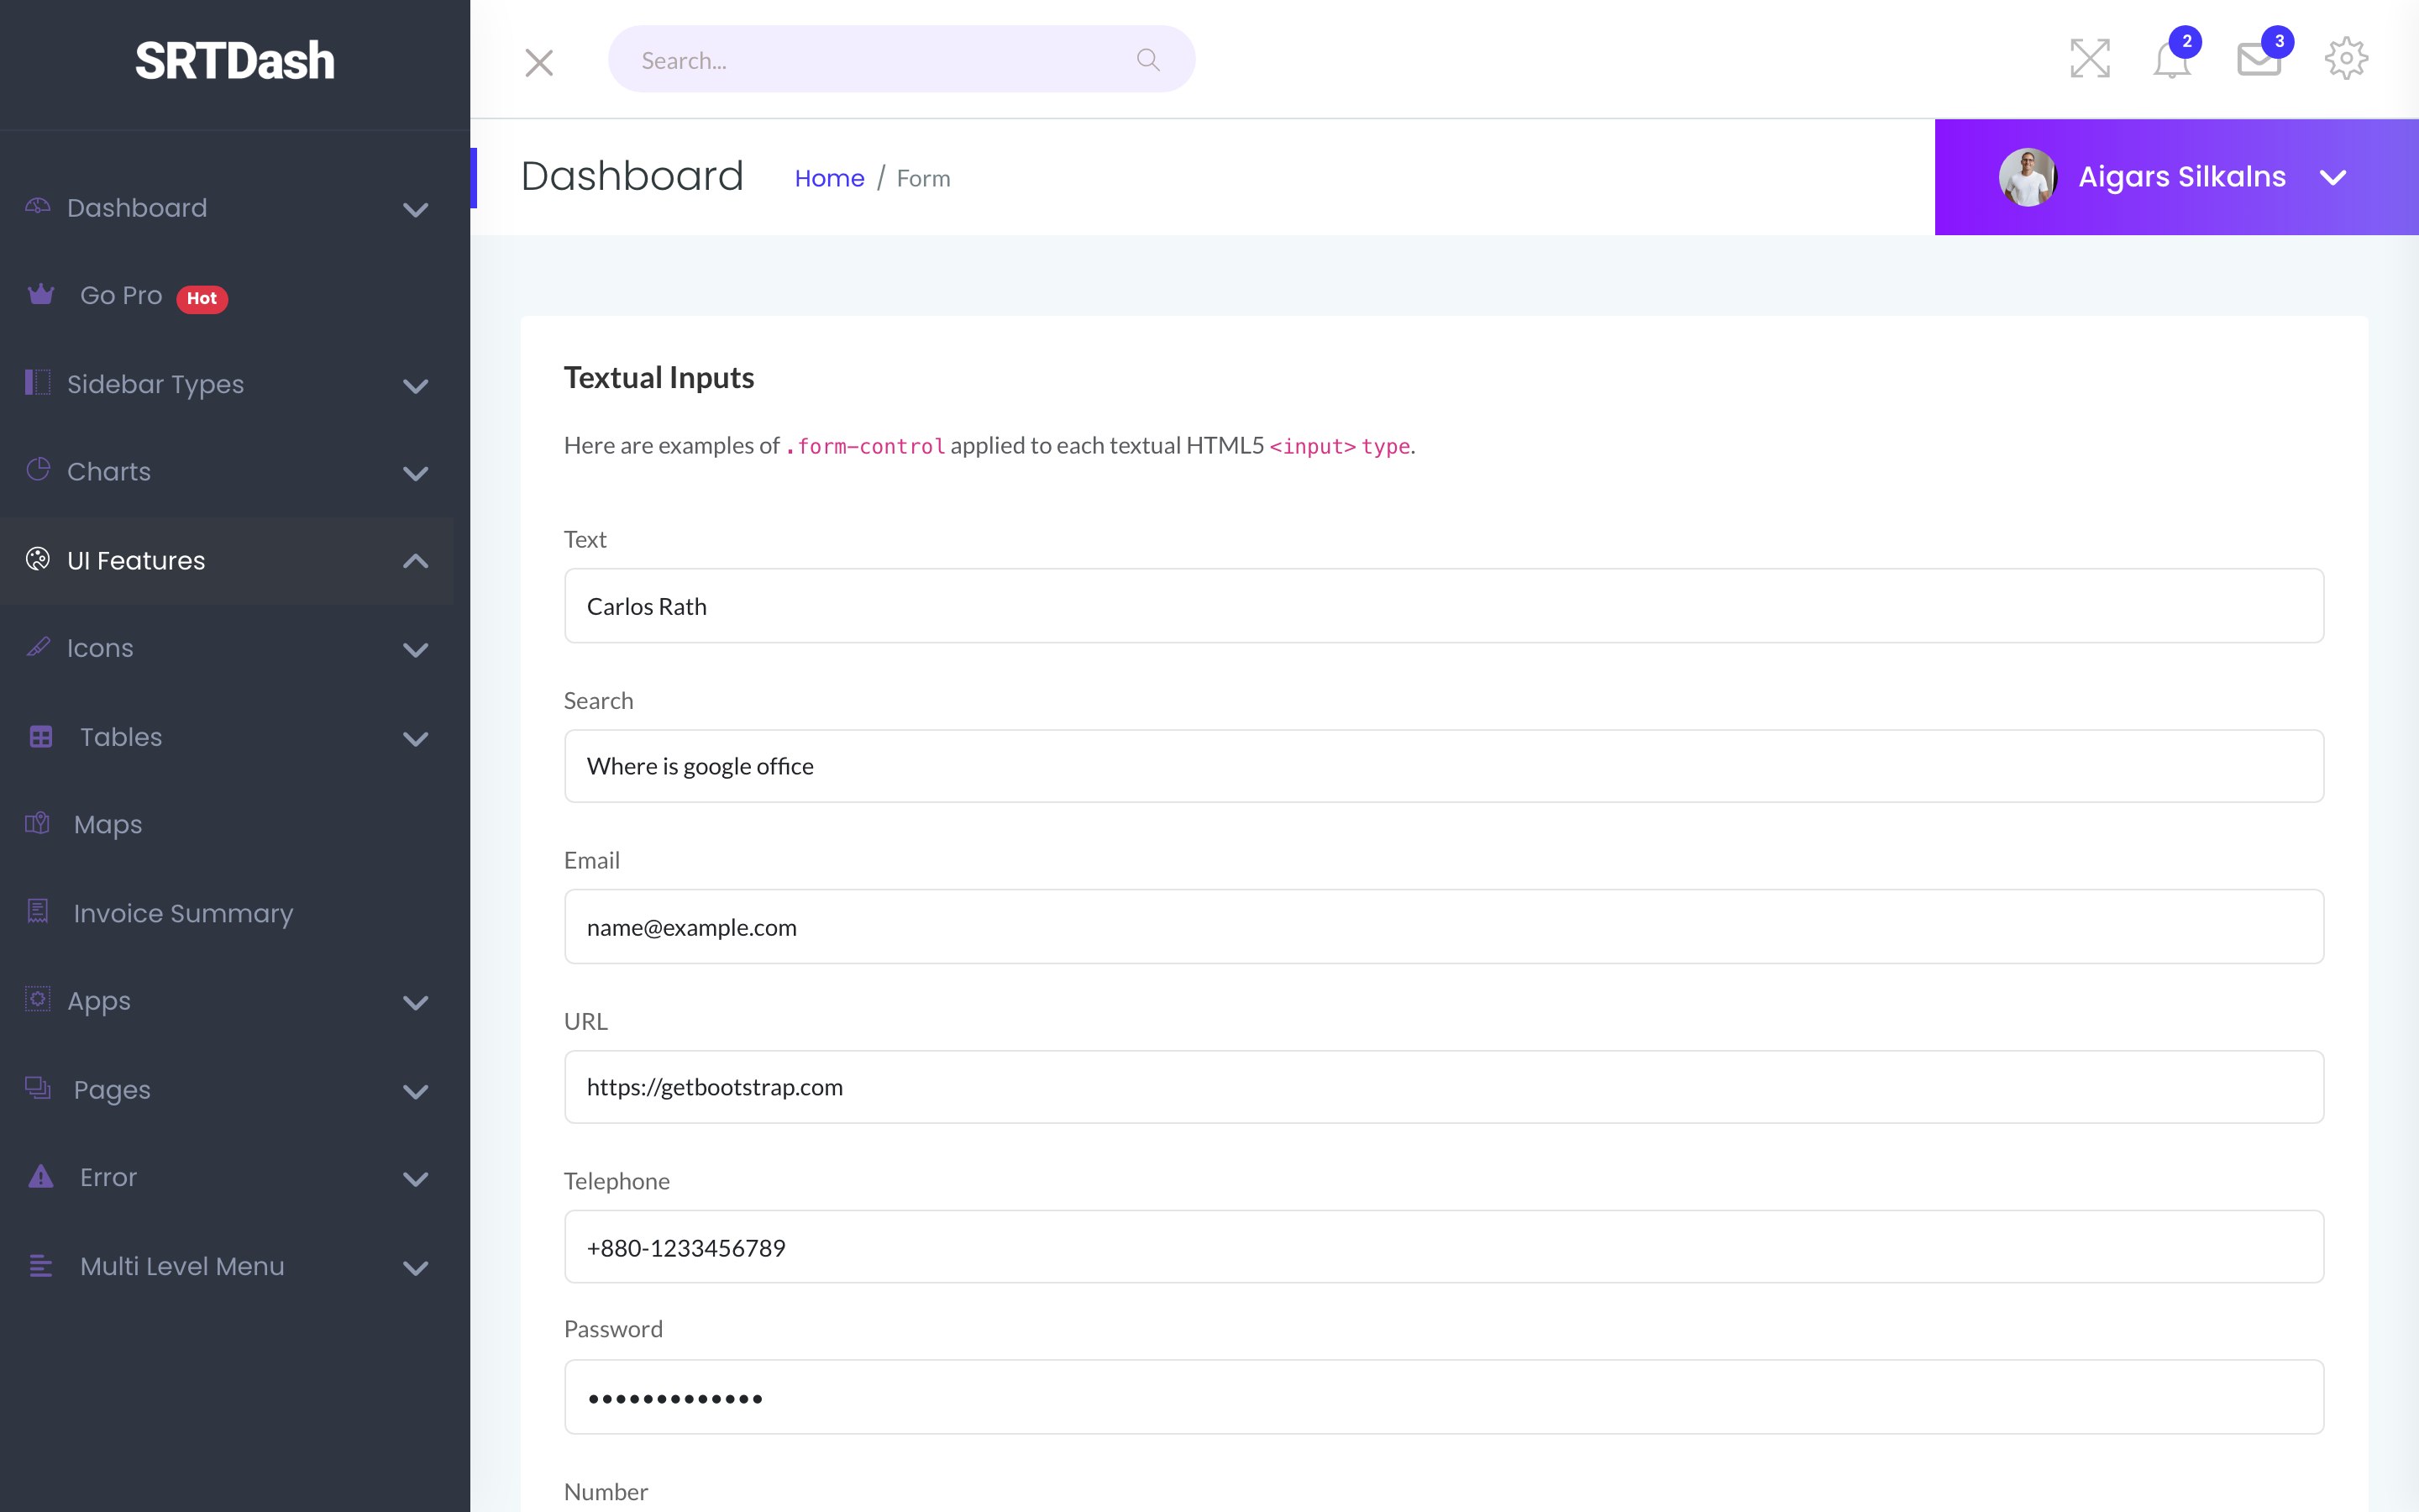Expand the Pages menu chevron
This screenshot has width=2419, height=1512.
point(415,1091)
